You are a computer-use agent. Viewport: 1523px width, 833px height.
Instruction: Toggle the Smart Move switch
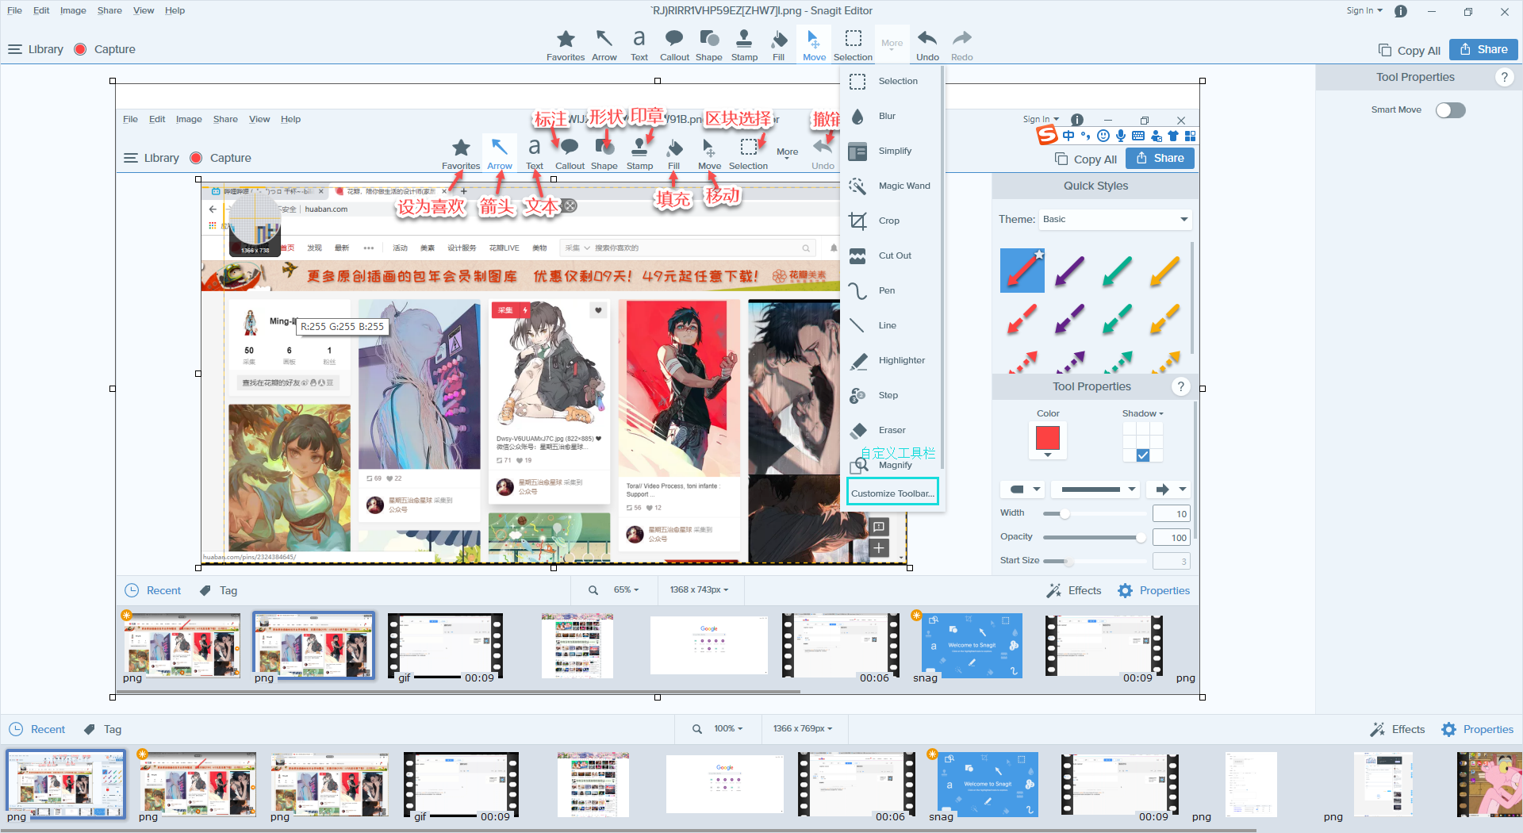click(x=1451, y=110)
